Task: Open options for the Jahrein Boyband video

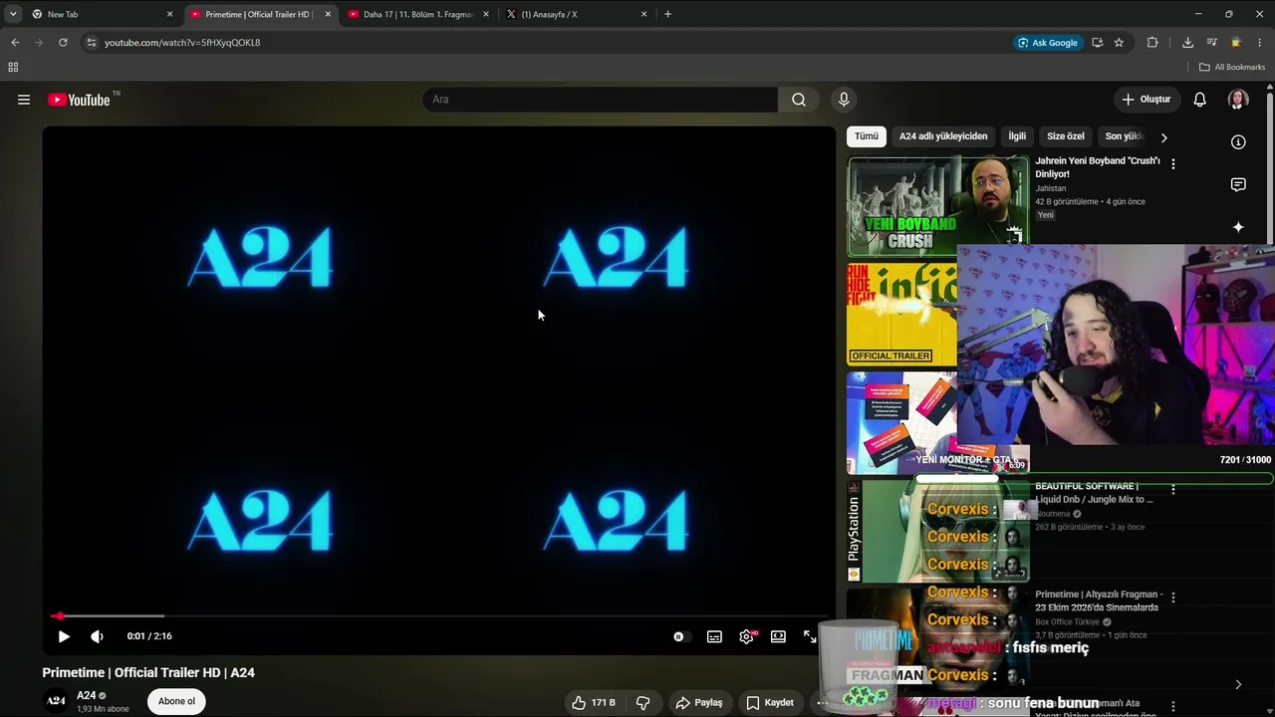Action: (1173, 164)
